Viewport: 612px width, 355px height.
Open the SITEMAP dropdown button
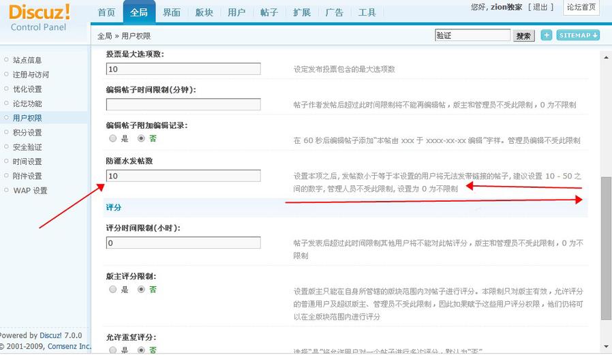click(x=578, y=35)
